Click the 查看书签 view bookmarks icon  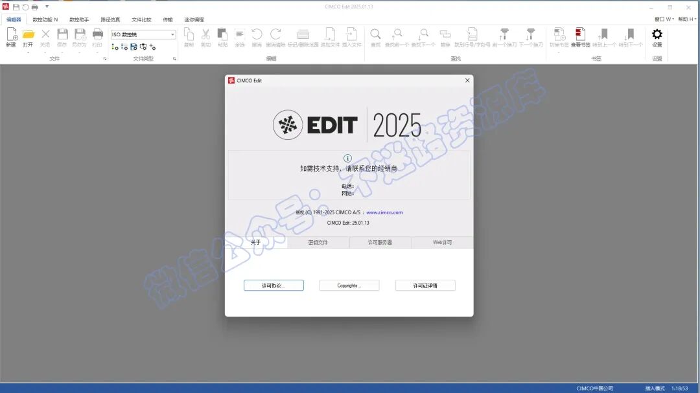coord(580,34)
